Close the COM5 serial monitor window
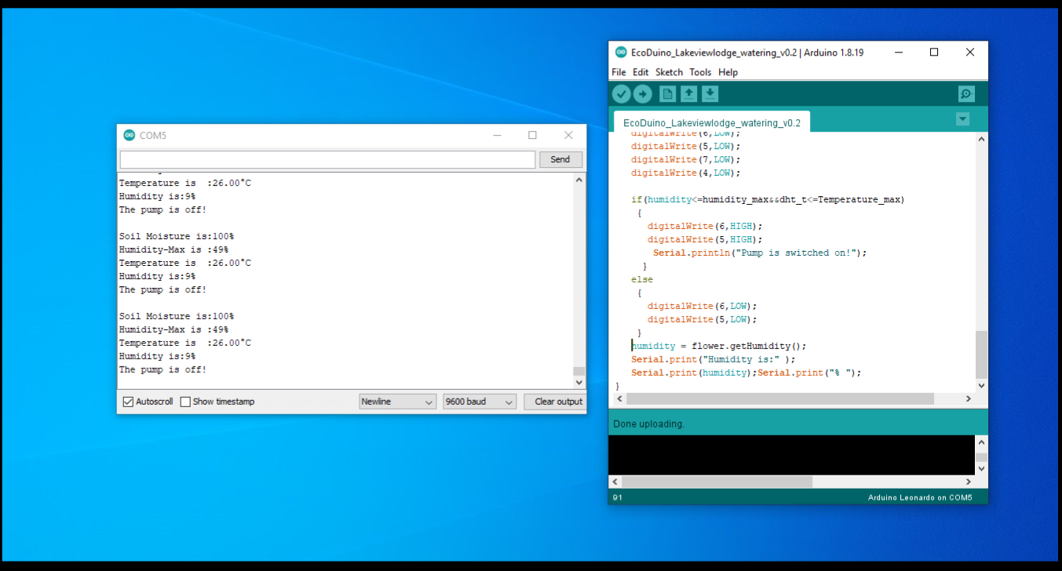Screen dimensions: 1062x571 [568, 135]
